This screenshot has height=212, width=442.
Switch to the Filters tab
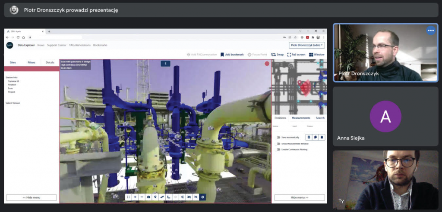32,62
